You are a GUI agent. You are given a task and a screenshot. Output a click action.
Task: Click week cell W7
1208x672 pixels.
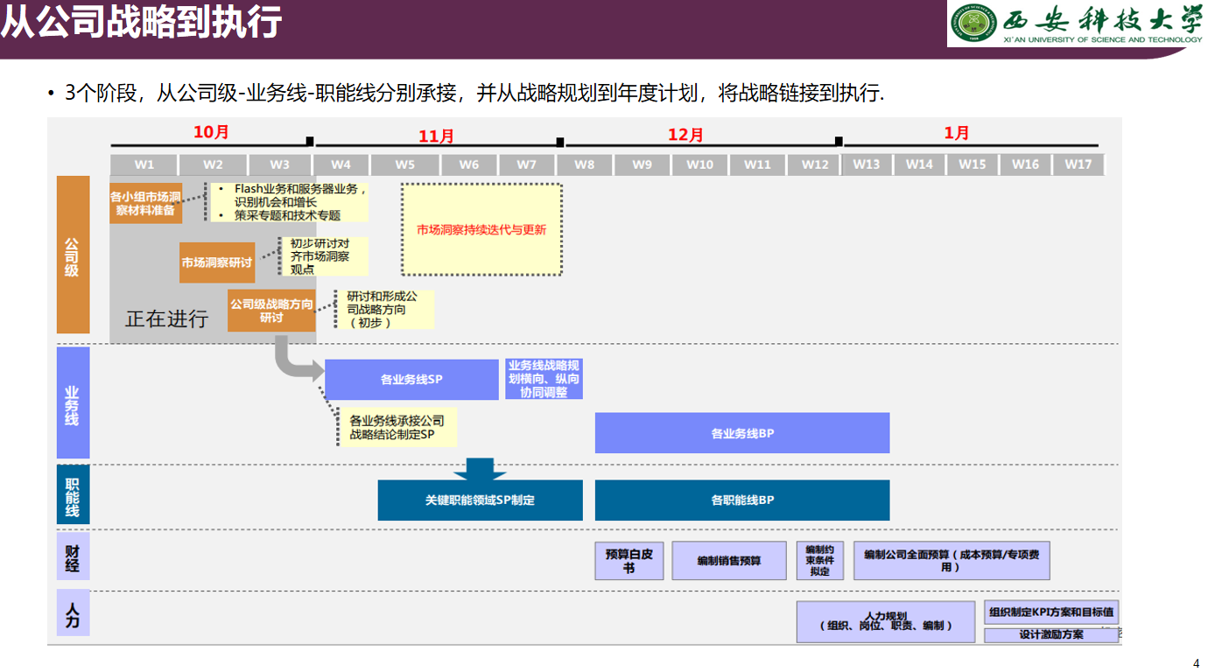(526, 164)
